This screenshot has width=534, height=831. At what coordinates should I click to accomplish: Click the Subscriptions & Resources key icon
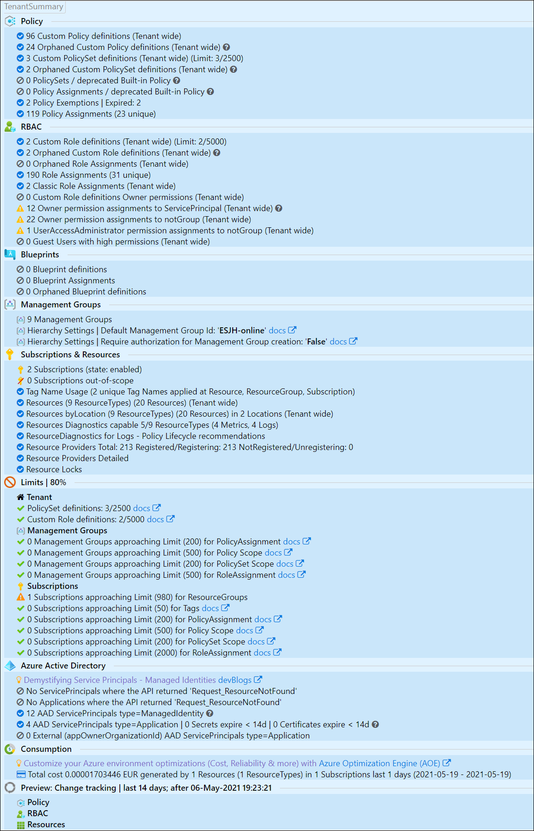(x=10, y=355)
